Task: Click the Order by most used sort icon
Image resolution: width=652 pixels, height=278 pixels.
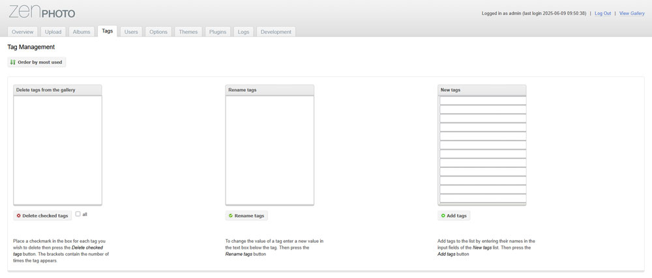Action: 13,63
